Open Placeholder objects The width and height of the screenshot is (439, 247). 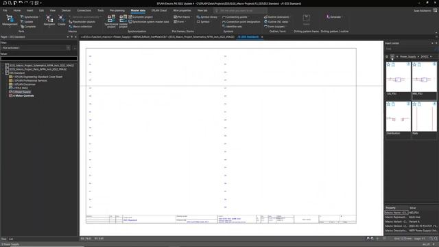pos(82,21)
